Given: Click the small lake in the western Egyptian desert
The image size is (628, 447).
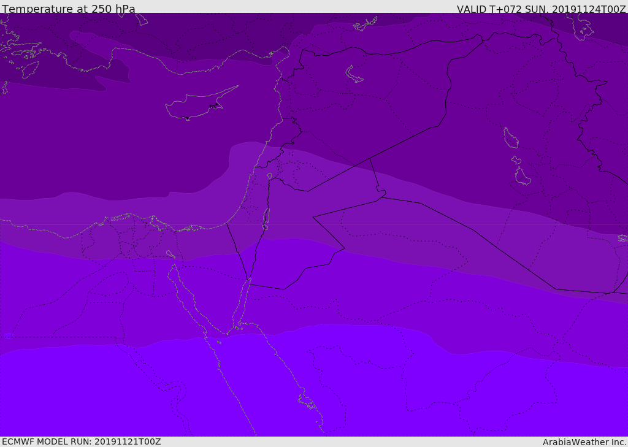Looking at the screenshot, I should [8, 336].
